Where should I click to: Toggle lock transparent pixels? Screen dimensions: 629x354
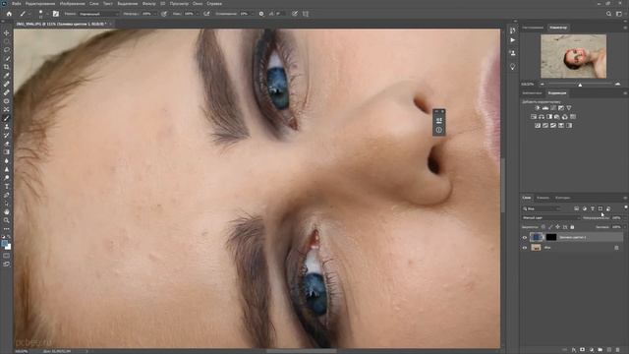point(543,227)
